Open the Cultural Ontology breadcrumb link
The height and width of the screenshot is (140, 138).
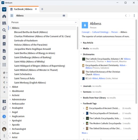click(x=100, y=32)
